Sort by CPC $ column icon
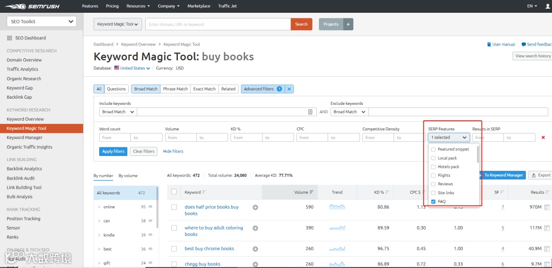Viewport: 552px width, 268px height. pos(424,192)
